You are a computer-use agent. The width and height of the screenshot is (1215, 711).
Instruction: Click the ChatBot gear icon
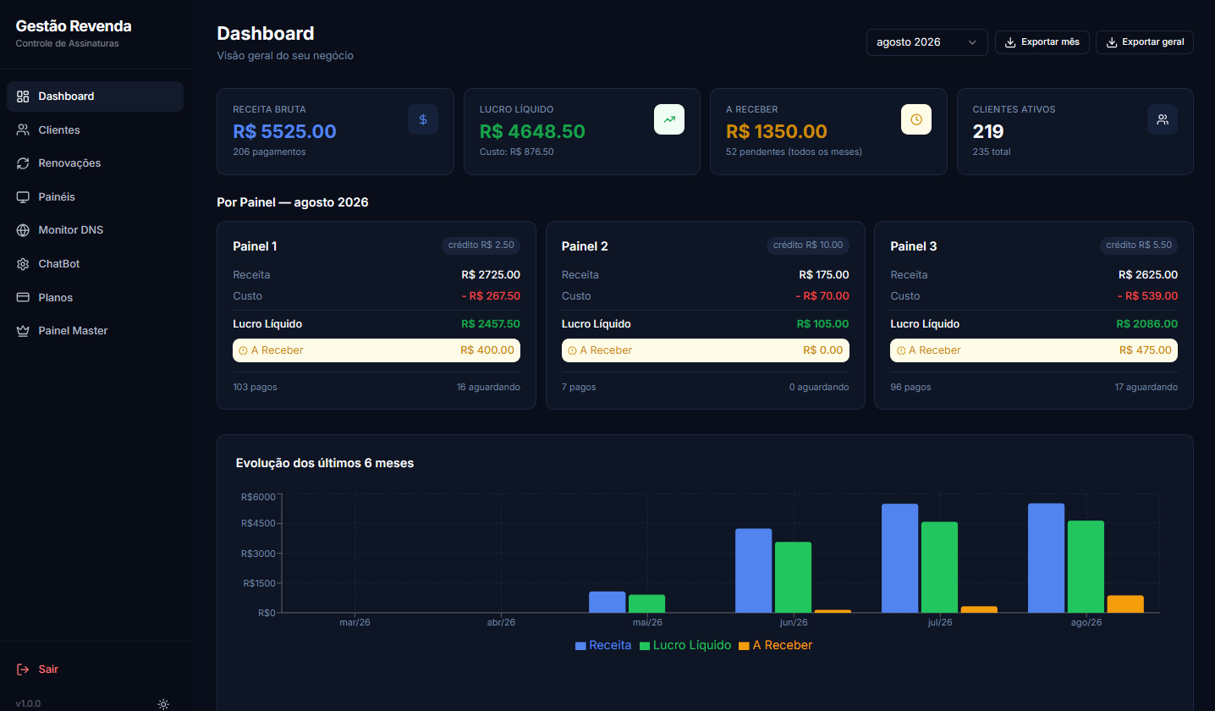coord(23,264)
